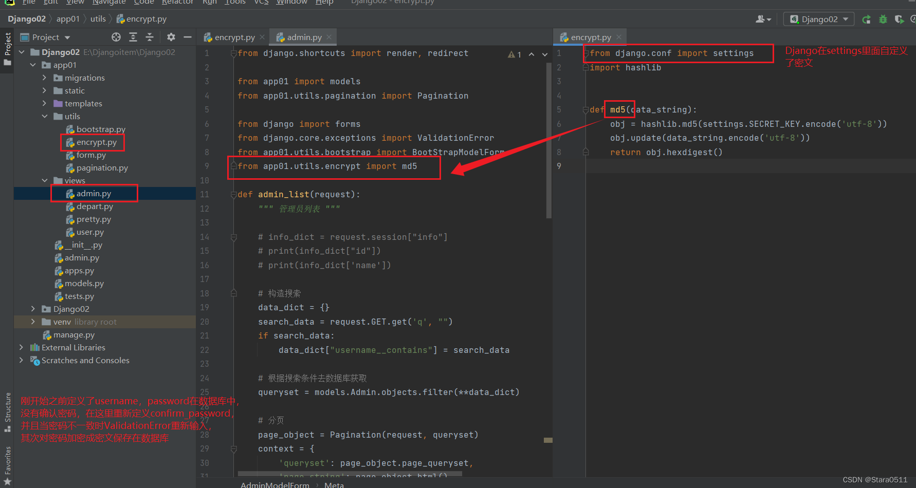Expand the inner Django02 package folder

tap(33, 309)
